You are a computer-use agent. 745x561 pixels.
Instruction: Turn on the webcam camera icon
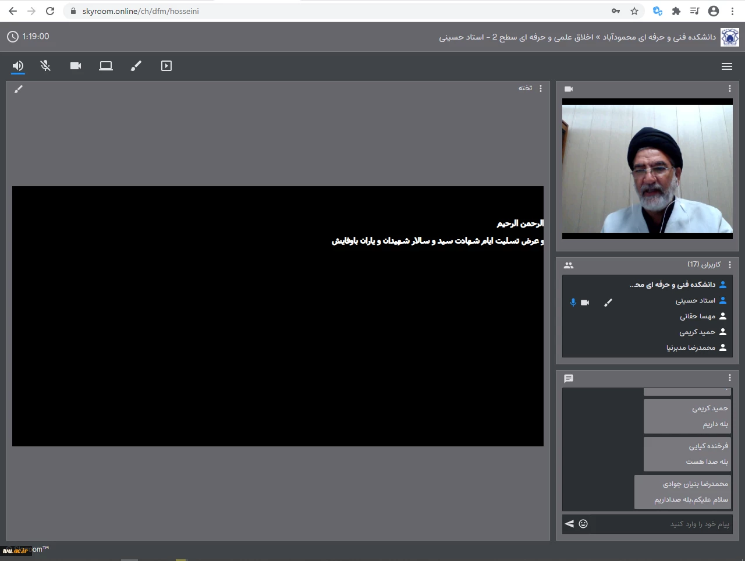[76, 66]
